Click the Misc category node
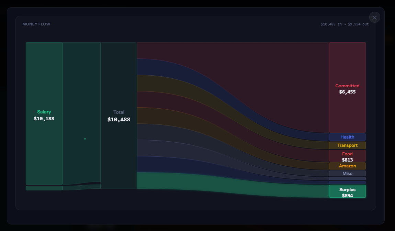The image size is (395, 231). pyautogui.click(x=347, y=173)
